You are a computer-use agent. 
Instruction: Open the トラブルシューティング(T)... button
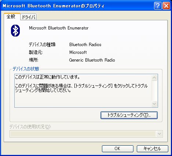129,115
